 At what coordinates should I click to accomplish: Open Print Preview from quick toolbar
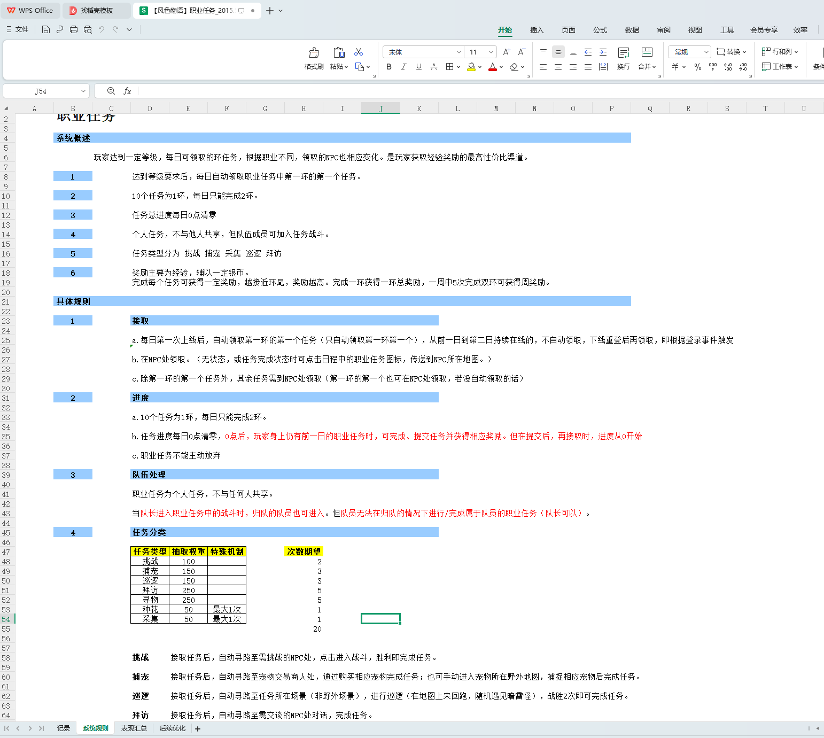point(88,30)
